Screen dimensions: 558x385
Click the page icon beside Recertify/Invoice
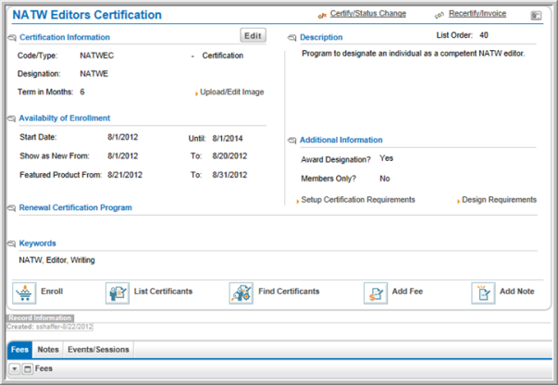click(x=536, y=16)
